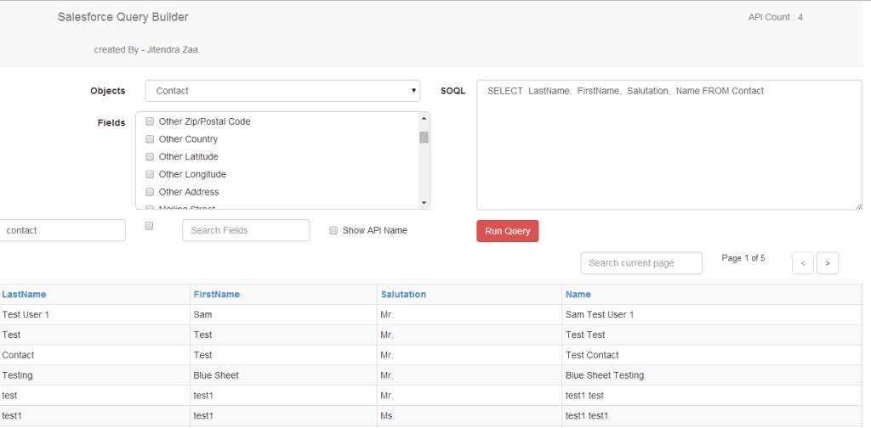The image size is (871, 428).
Task: Click the Other Country field label
Action: click(188, 139)
